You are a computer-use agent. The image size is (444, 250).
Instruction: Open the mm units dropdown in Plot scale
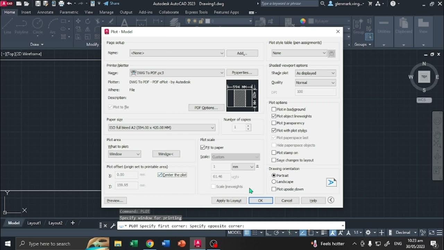[x=243, y=167]
